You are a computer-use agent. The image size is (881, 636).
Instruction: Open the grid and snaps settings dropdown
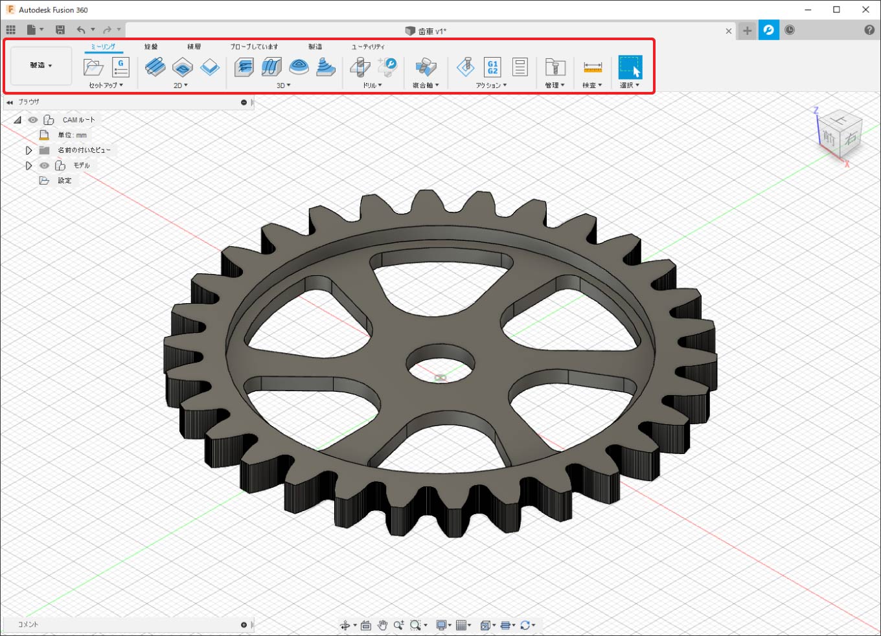[463, 625]
